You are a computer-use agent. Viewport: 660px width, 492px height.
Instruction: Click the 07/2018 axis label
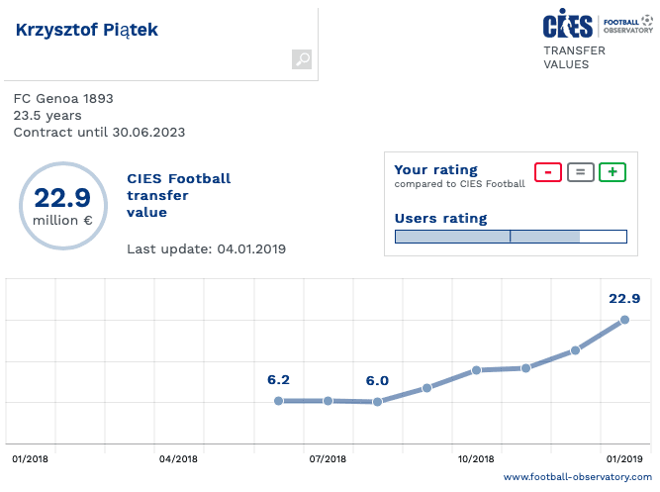pos(328,459)
